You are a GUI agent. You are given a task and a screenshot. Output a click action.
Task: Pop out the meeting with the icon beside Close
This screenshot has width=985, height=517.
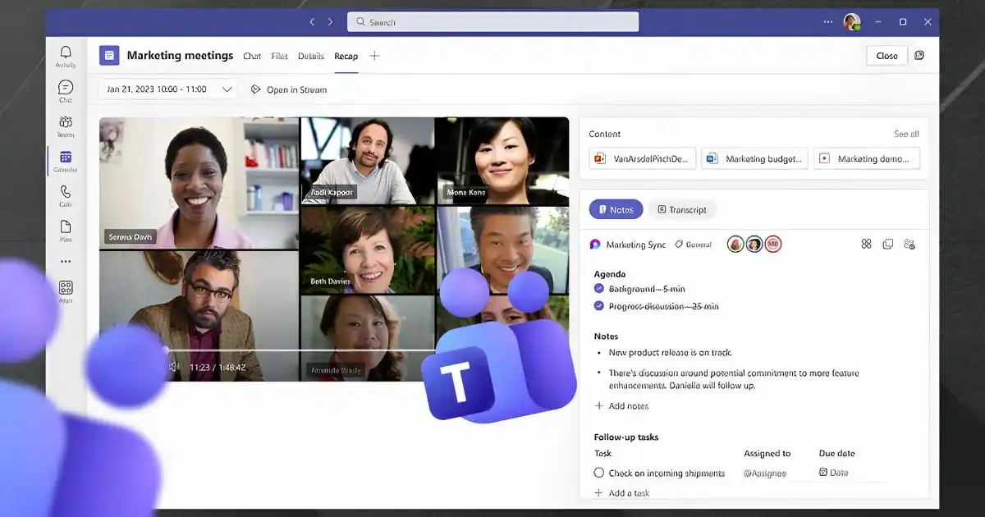[x=919, y=56]
